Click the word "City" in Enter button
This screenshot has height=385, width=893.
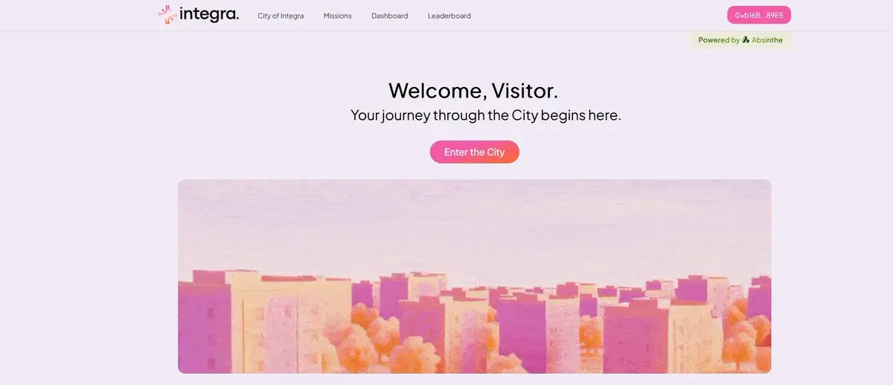(496, 152)
